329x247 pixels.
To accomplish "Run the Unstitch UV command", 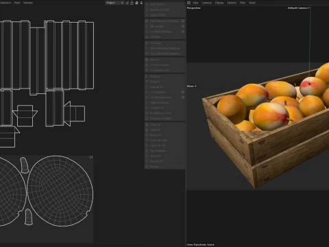I will click(x=164, y=108).
